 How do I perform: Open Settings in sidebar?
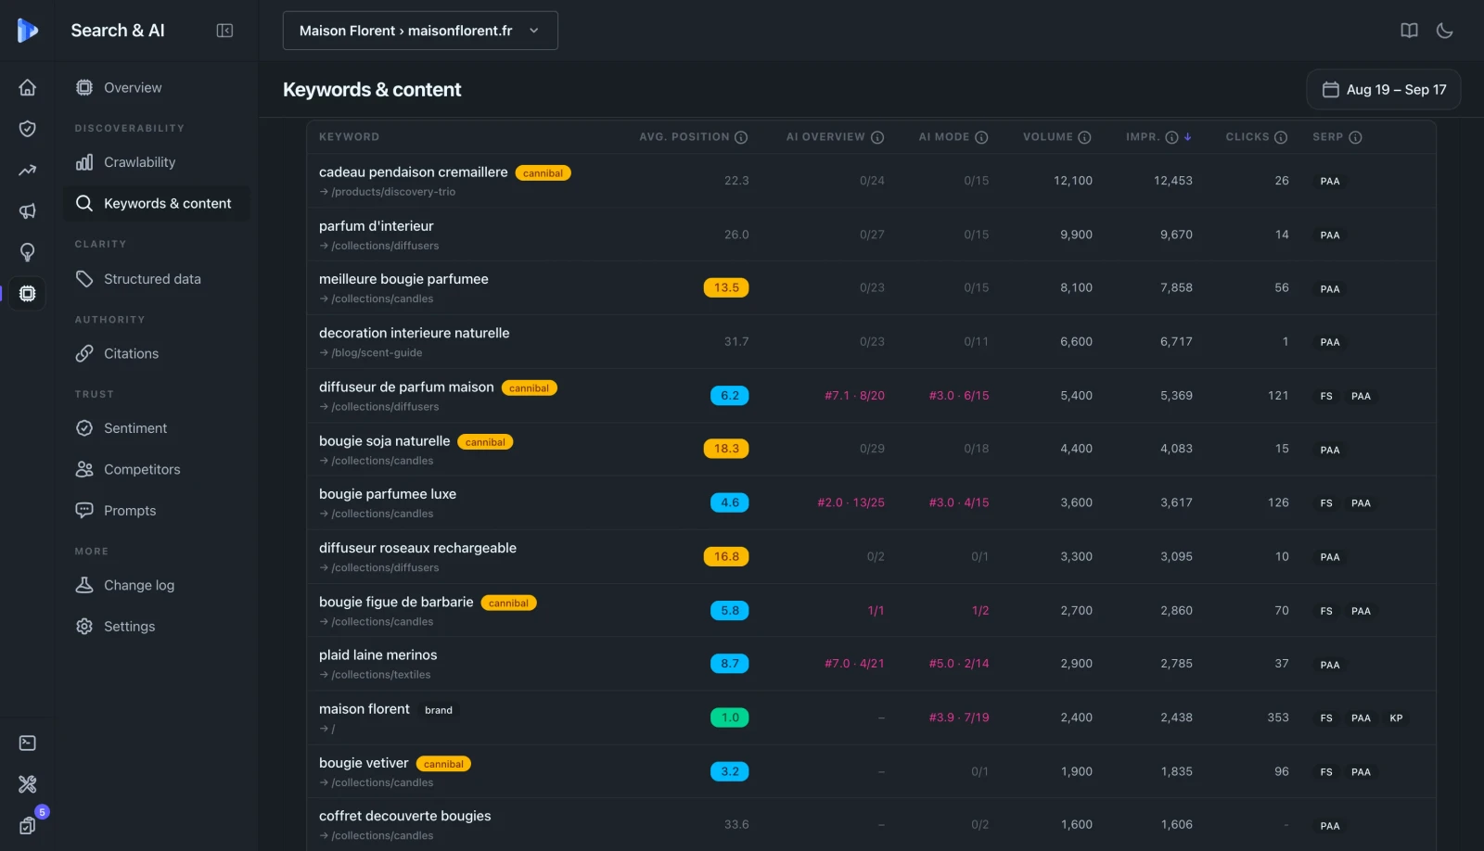(x=157, y=627)
